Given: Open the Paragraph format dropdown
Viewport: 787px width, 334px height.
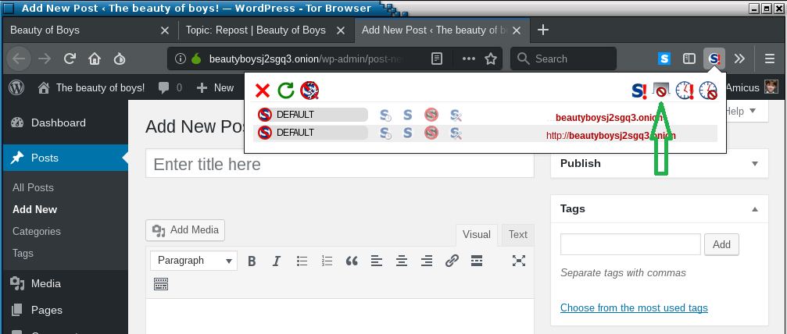Looking at the screenshot, I should pos(194,261).
